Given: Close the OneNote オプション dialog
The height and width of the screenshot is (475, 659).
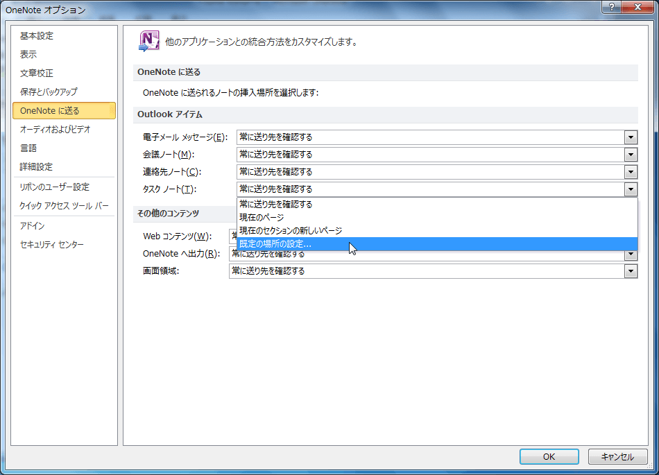Looking at the screenshot, I should tap(637, 7).
